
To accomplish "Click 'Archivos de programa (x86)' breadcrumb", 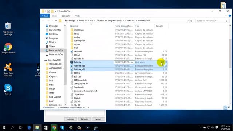I will pos(109,21).
